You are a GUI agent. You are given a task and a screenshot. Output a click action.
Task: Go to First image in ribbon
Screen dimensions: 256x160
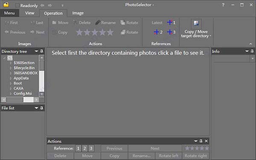11,23
